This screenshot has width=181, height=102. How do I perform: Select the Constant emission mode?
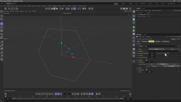coord(163,64)
